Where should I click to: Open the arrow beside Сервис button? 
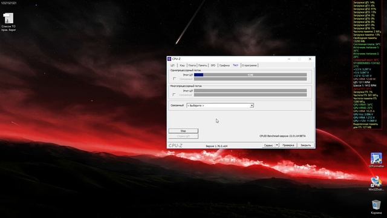click(x=277, y=145)
